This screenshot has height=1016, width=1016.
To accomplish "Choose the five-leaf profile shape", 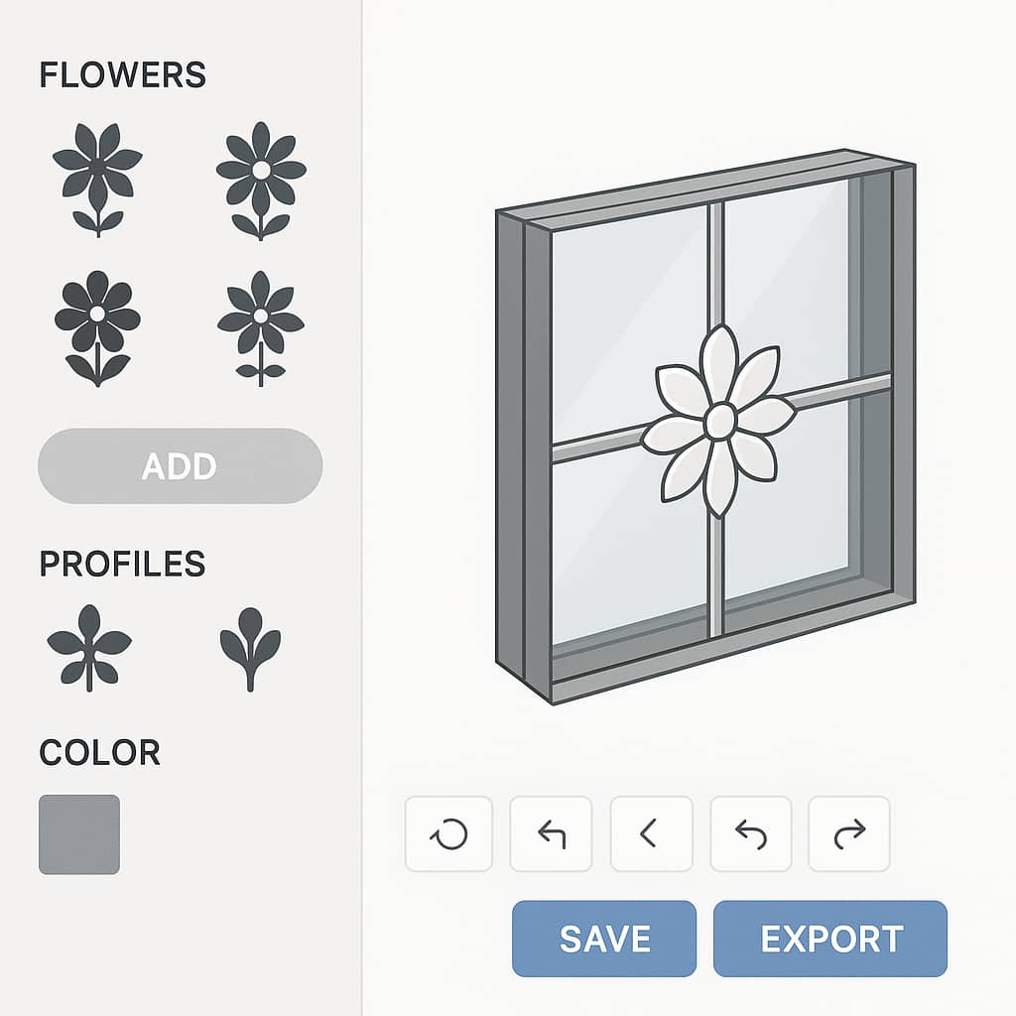I will pyautogui.click(x=89, y=648).
